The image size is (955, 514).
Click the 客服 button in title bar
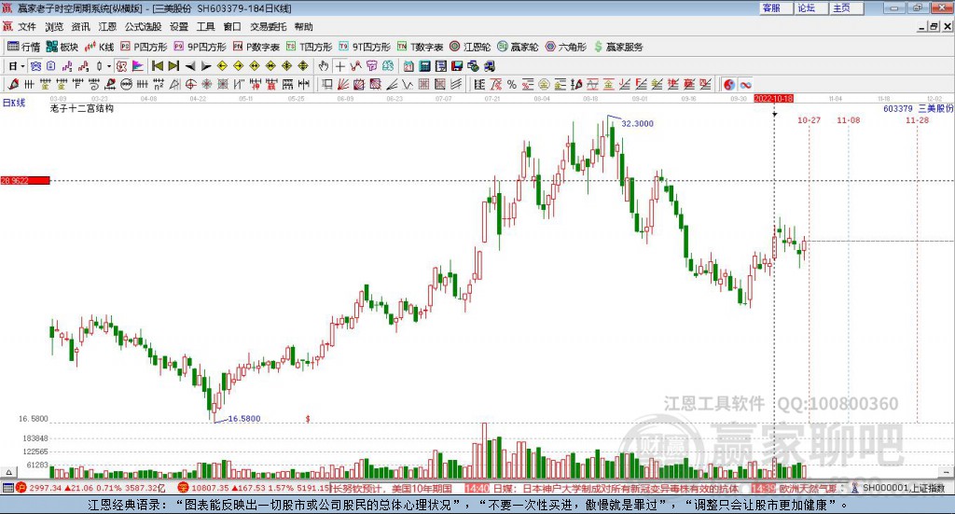click(775, 7)
